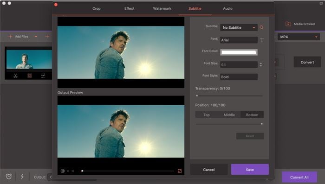This screenshot has width=325, height=184.
Task: Open the effects adjustment sliders icon
Action: click(43, 76)
